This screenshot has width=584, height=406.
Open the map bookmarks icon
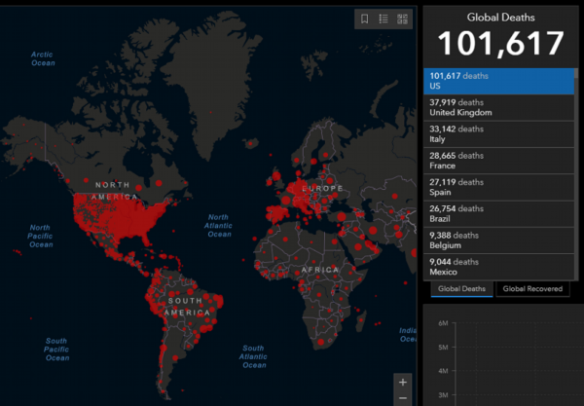pos(364,18)
